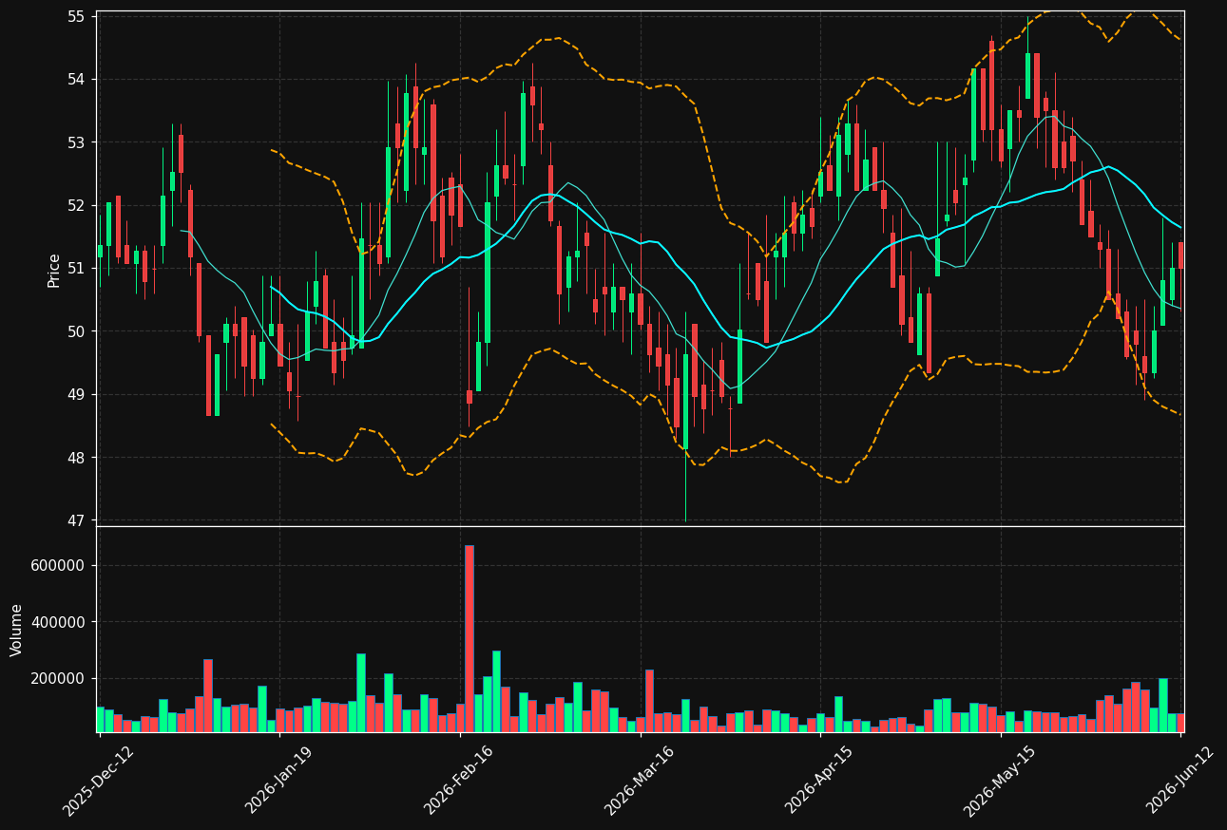Image resolution: width=1227 pixels, height=830 pixels.
Task: Click the 54 price tick label
Action: click(x=76, y=79)
